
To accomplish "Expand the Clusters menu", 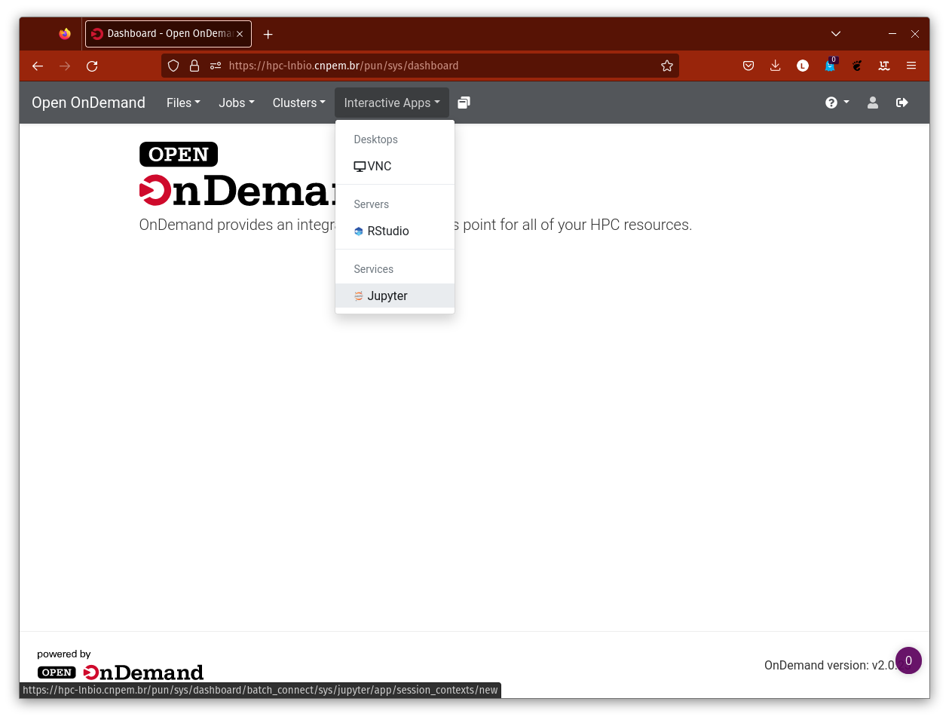I will (x=298, y=103).
